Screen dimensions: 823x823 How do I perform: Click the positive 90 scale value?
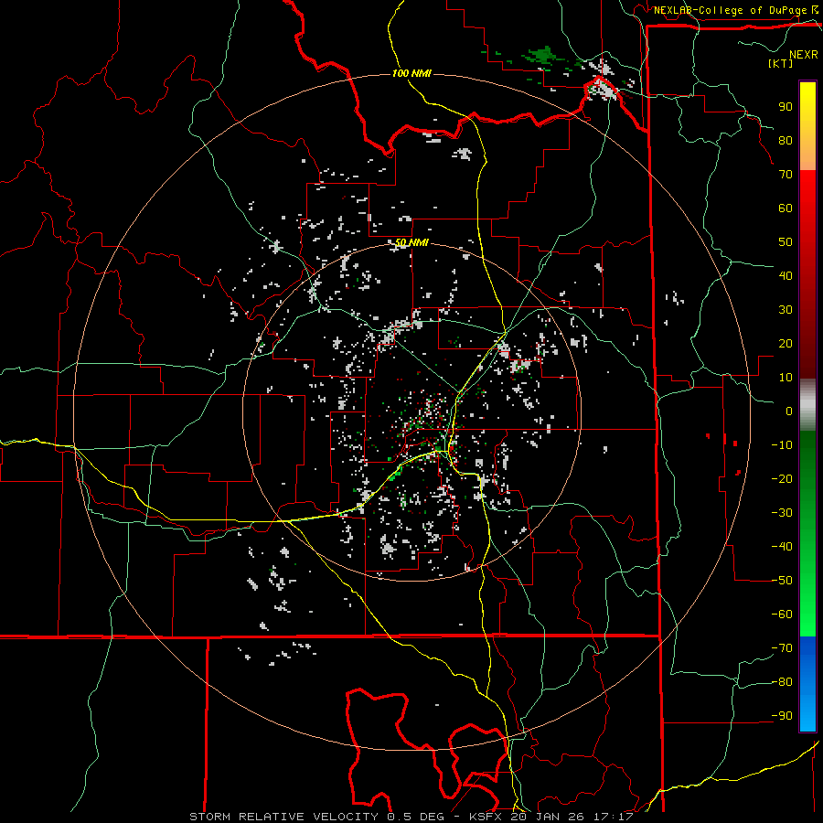786,107
